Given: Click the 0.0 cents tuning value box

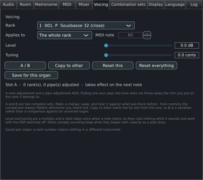Looking at the screenshot, I should pos(187,55).
